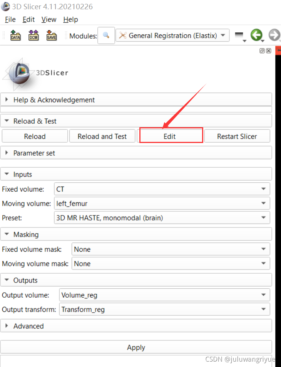Go to the next module (gray arrow)
Viewport: 281px width, 367px height.
point(274,35)
